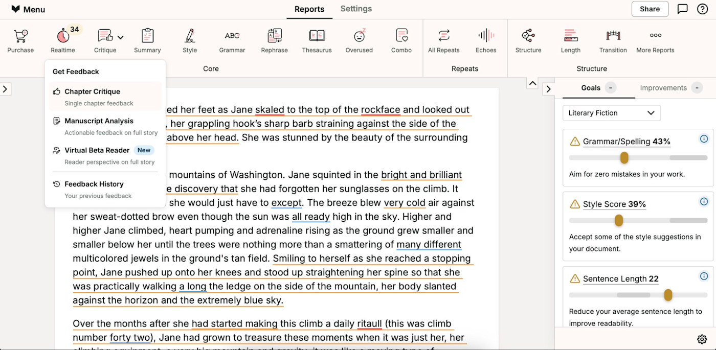
Task: Show info for Sentence Length goal
Action: pyautogui.click(x=704, y=276)
